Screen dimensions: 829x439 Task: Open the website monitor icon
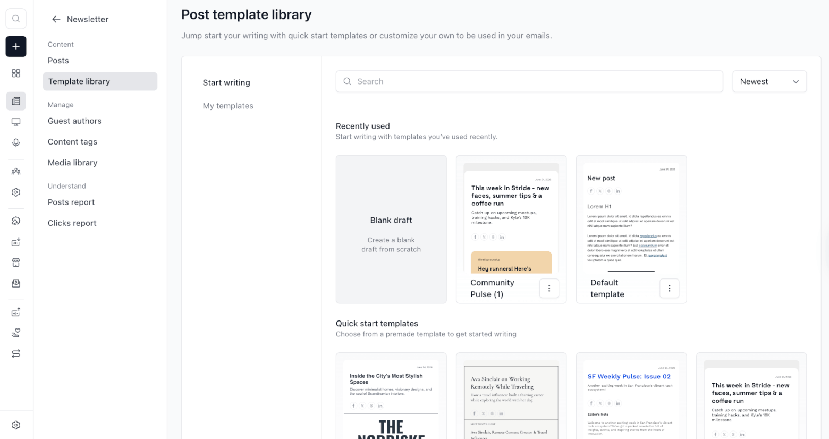point(16,122)
